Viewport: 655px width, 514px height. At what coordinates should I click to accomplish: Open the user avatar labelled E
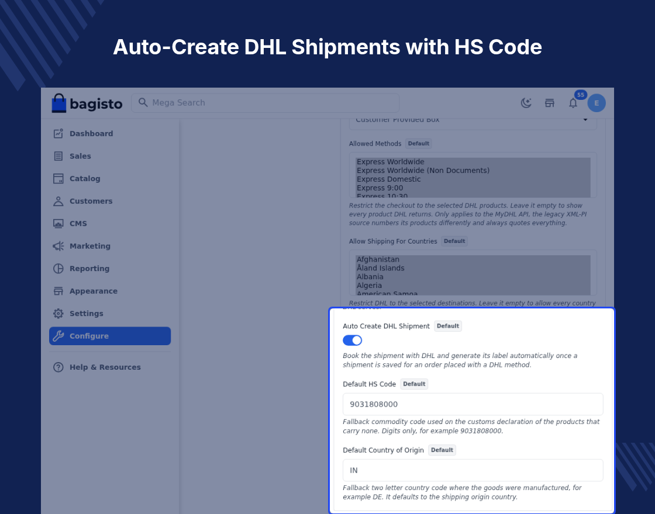[x=597, y=103]
